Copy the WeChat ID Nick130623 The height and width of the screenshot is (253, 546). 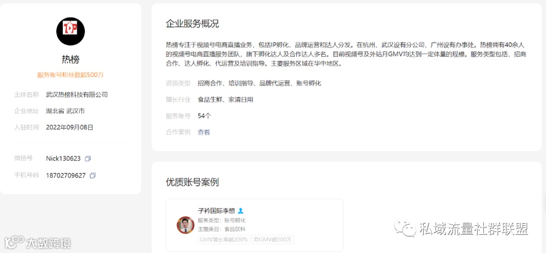coord(88,159)
